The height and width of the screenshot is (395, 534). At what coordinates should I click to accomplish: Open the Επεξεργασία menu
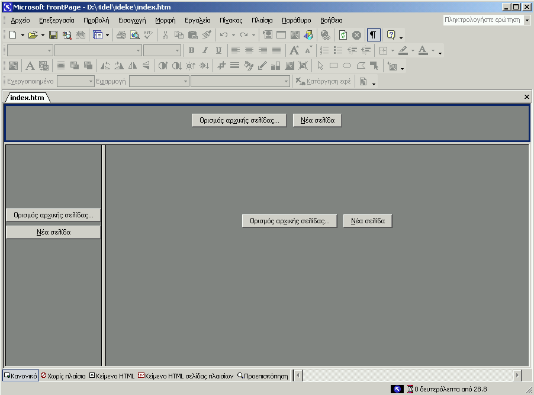(x=56, y=21)
